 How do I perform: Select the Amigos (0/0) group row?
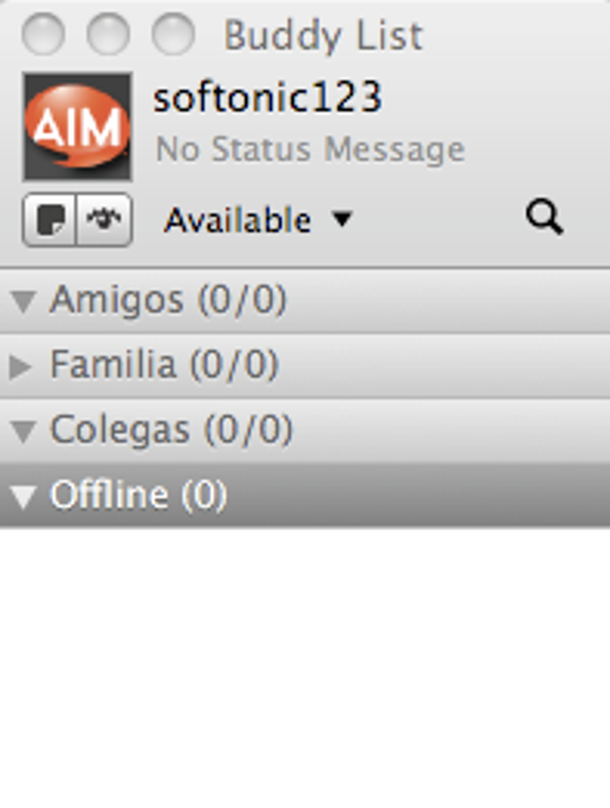pyautogui.click(x=305, y=301)
